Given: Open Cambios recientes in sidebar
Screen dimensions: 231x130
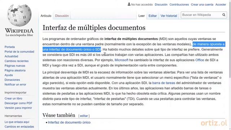Looking at the screenshot, I should [17, 61].
